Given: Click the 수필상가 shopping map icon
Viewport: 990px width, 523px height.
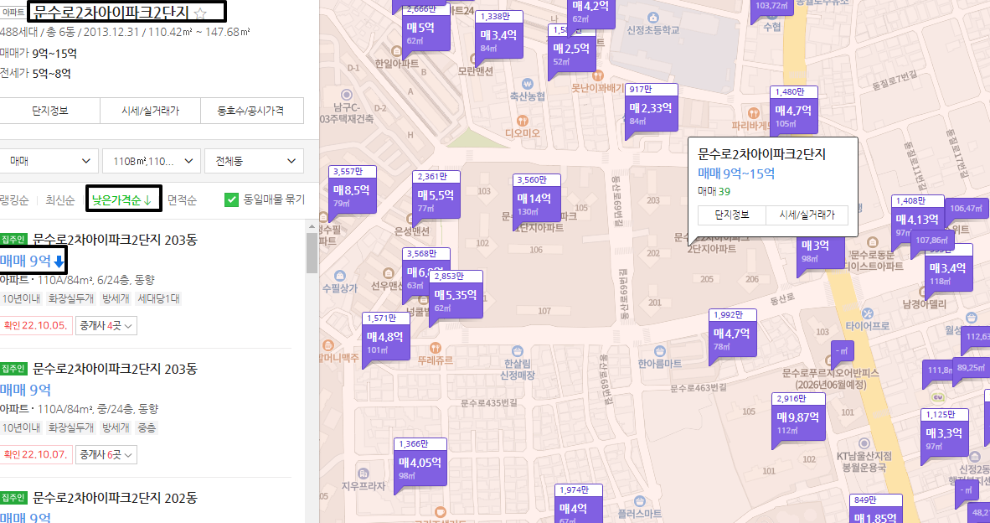Looking at the screenshot, I should (x=340, y=276).
